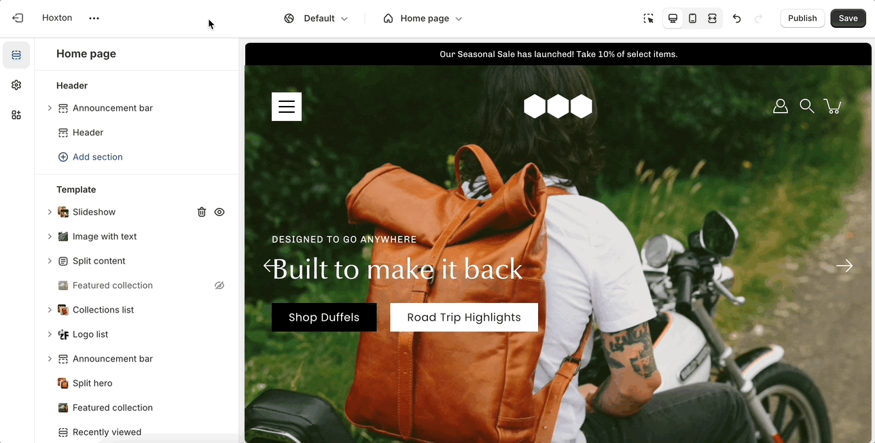Delete the Slideshow section with trash icon

pyautogui.click(x=202, y=212)
